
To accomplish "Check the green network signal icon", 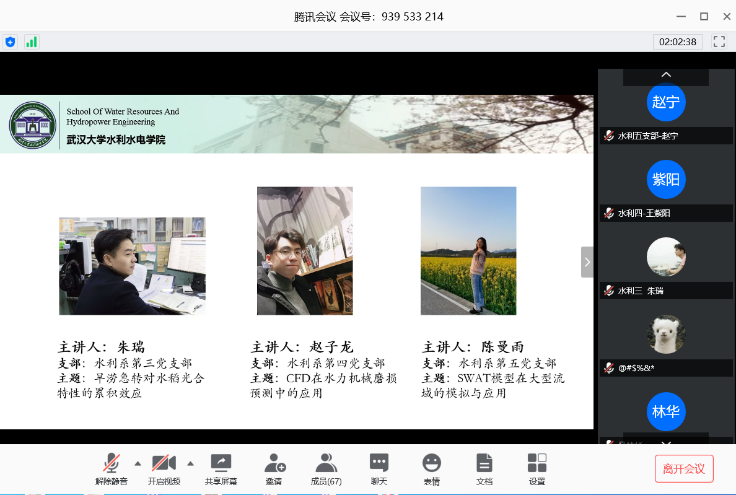I will [31, 42].
